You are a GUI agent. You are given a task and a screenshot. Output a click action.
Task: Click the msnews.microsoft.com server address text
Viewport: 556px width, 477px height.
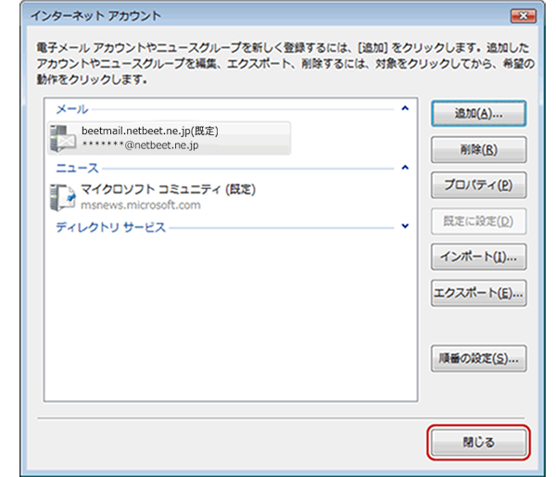(141, 205)
